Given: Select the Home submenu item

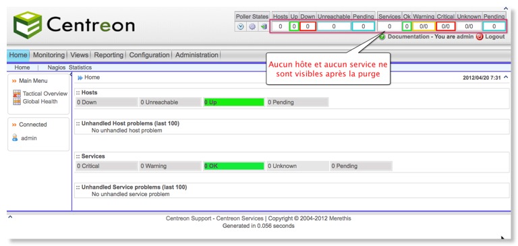Looking at the screenshot, I should click(x=22, y=67).
